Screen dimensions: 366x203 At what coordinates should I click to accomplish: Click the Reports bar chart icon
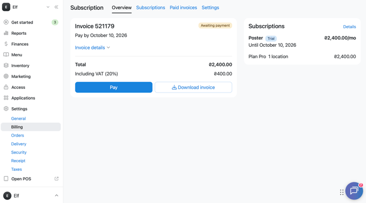pos(6,33)
